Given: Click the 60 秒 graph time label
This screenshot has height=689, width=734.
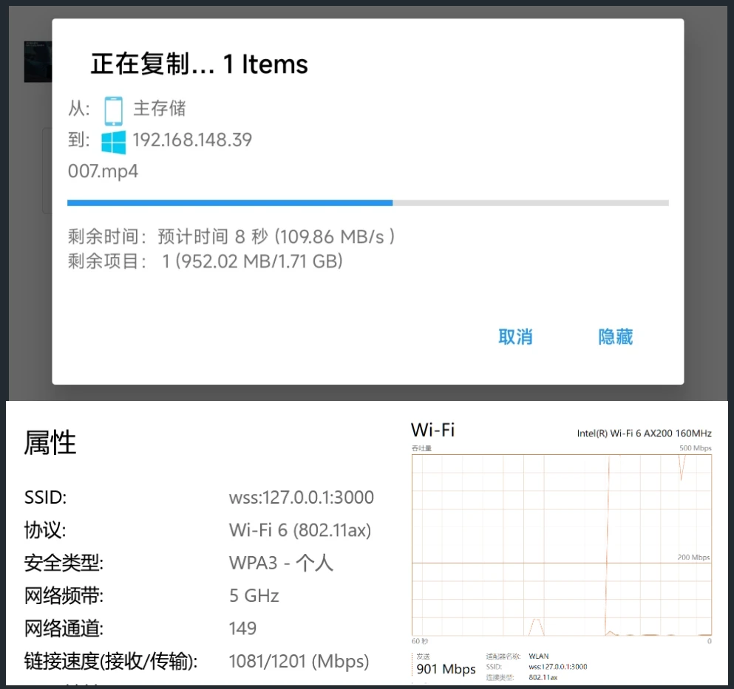Looking at the screenshot, I should (420, 641).
